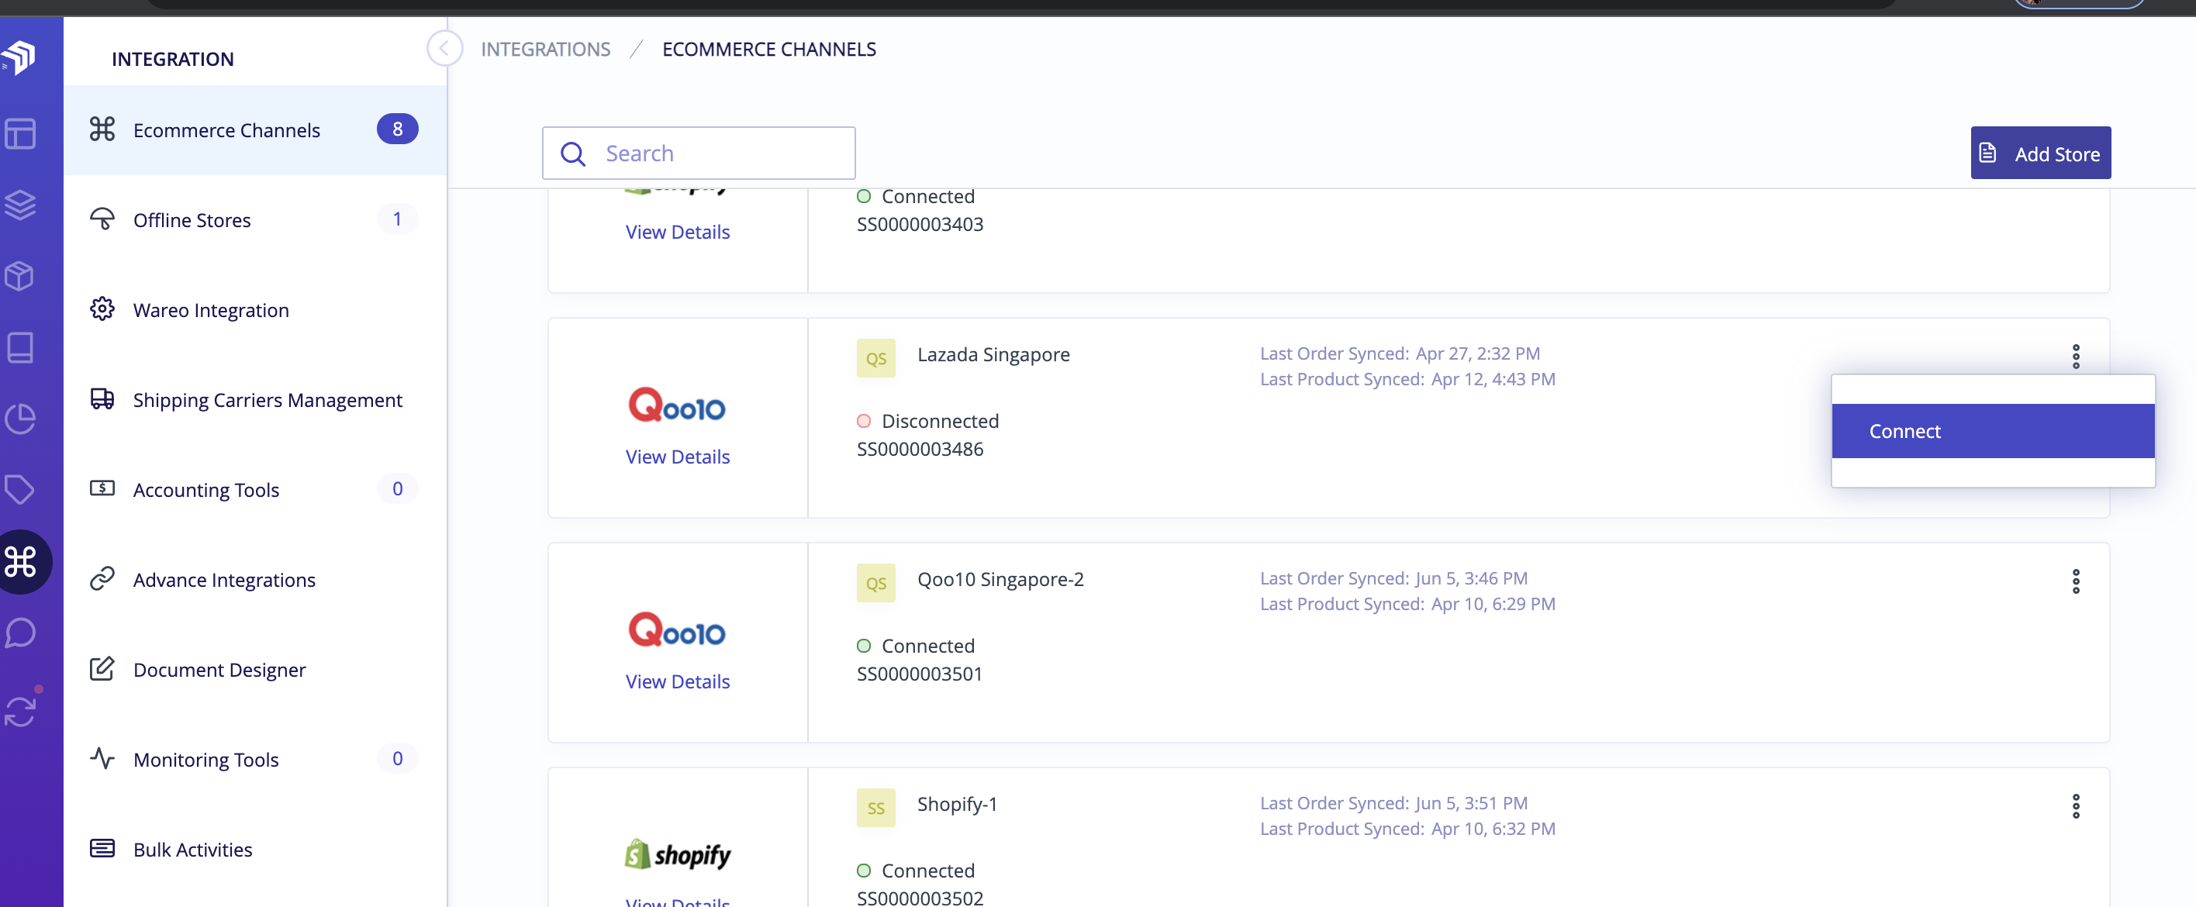Click store ID SS0000003501
This screenshot has width=2196, height=907.
[920, 674]
